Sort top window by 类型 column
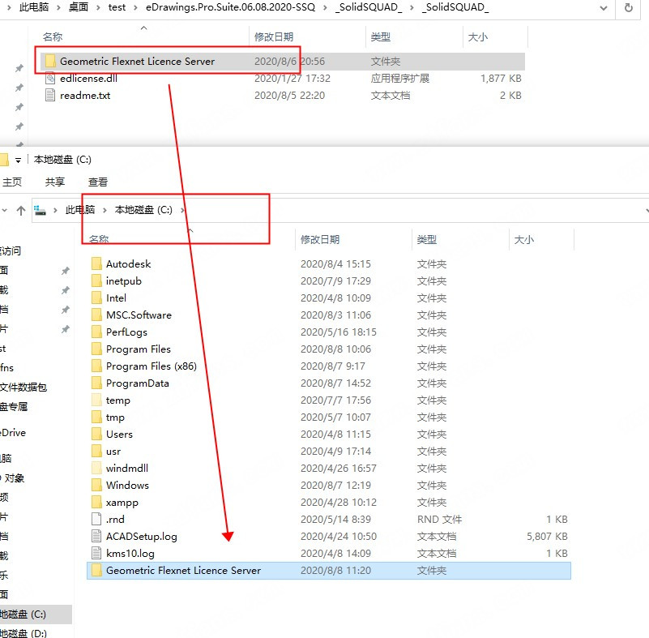Screen dimensions: 649x638 point(380,37)
